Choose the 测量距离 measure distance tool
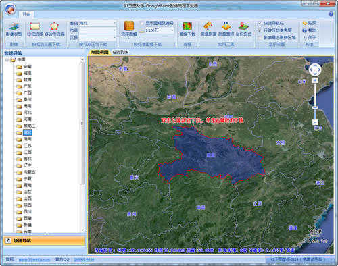This screenshot has height=266, width=338. coord(208,29)
